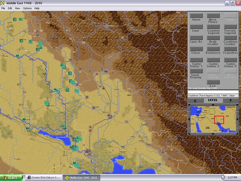
Task: Click the Open button
Action: pyautogui.click(x=196, y=16)
